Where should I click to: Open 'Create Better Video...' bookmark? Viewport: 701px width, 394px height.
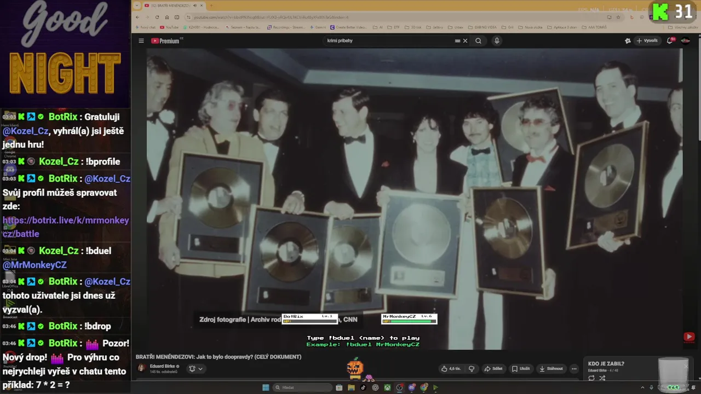(348, 27)
